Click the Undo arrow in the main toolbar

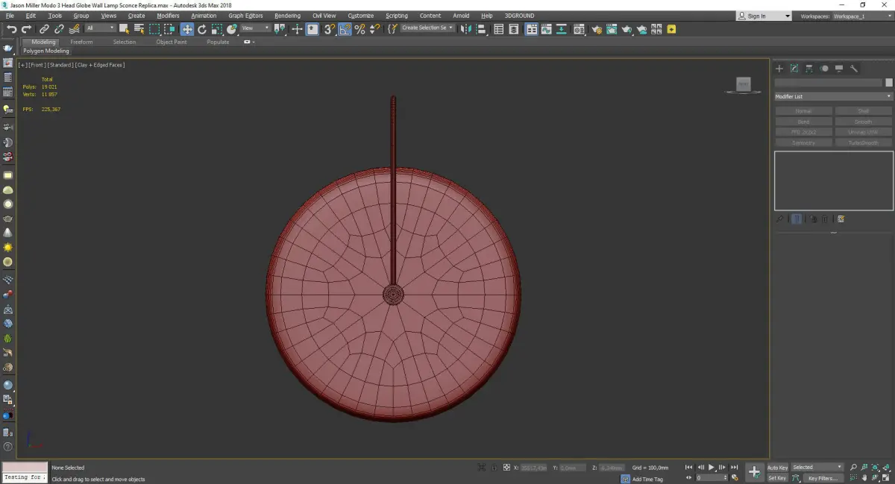click(x=12, y=29)
